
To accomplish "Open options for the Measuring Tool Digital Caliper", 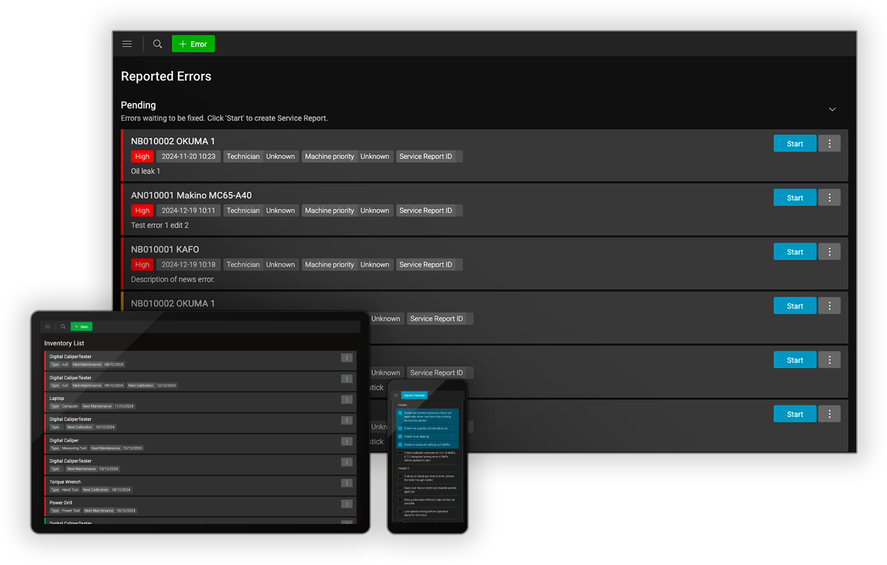I will [347, 441].
